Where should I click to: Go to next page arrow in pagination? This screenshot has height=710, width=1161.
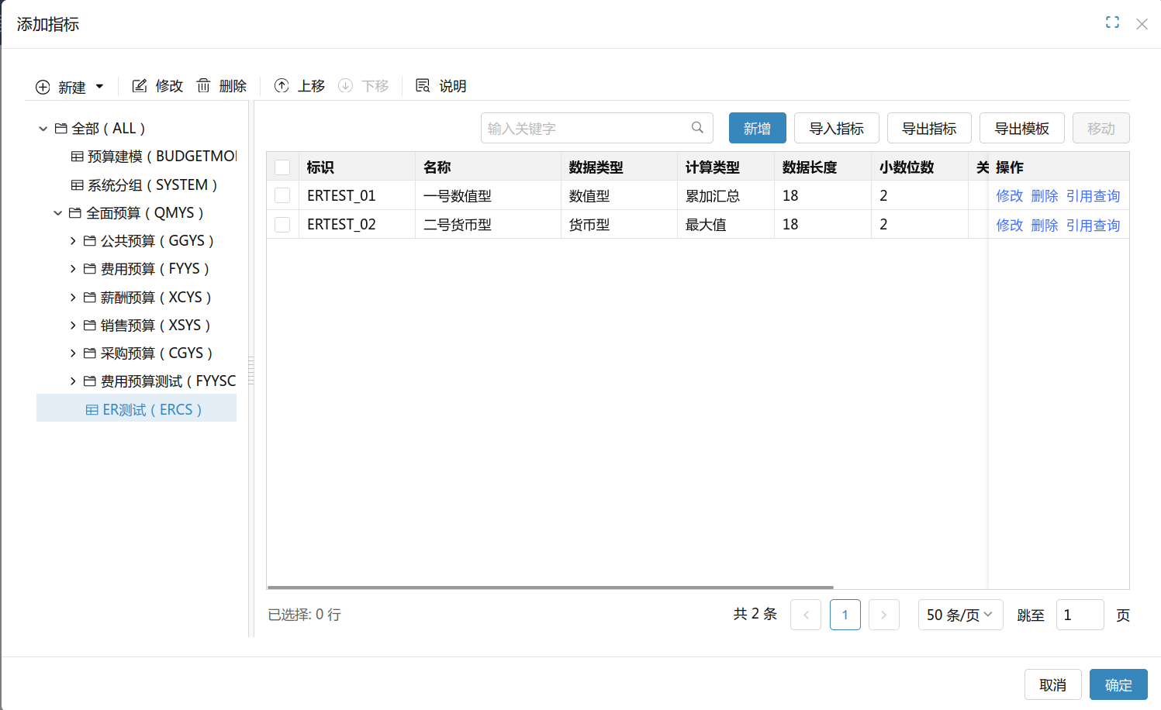pos(883,615)
